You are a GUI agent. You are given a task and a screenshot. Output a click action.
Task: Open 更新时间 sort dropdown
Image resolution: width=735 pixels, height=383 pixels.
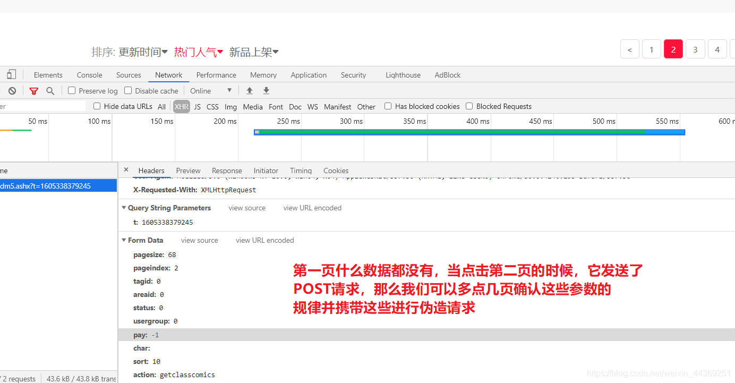(143, 52)
